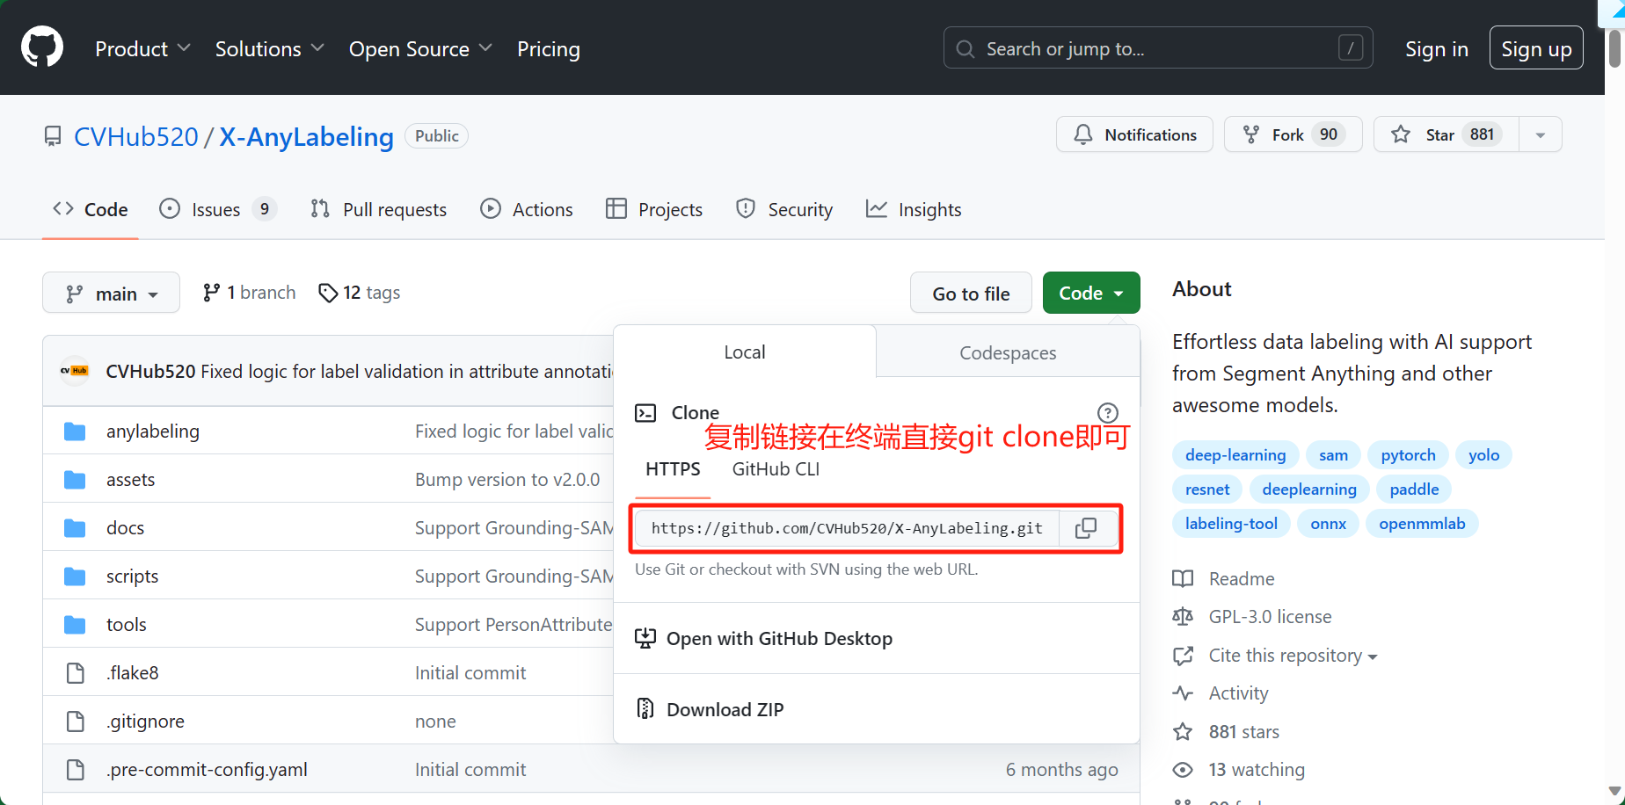Viewport: 1625px width, 805px height.
Task: Click the notifications bell icon
Action: 1082,134
